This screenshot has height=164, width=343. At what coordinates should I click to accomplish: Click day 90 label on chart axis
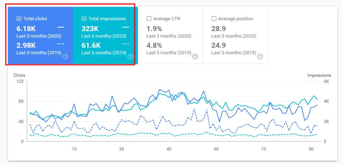click(311, 149)
